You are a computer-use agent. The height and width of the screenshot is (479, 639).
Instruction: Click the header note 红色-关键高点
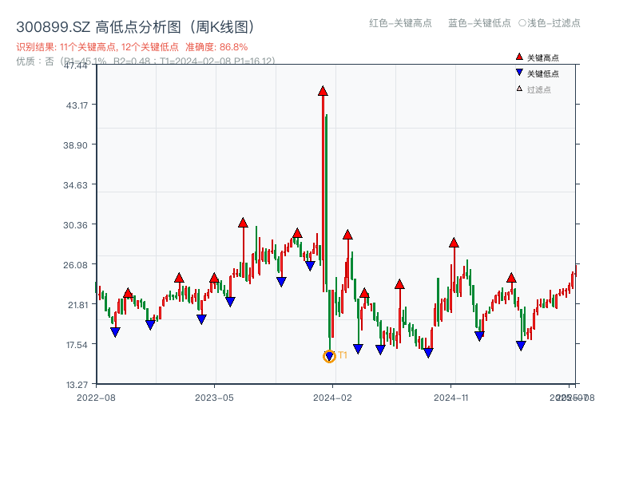tap(400, 23)
